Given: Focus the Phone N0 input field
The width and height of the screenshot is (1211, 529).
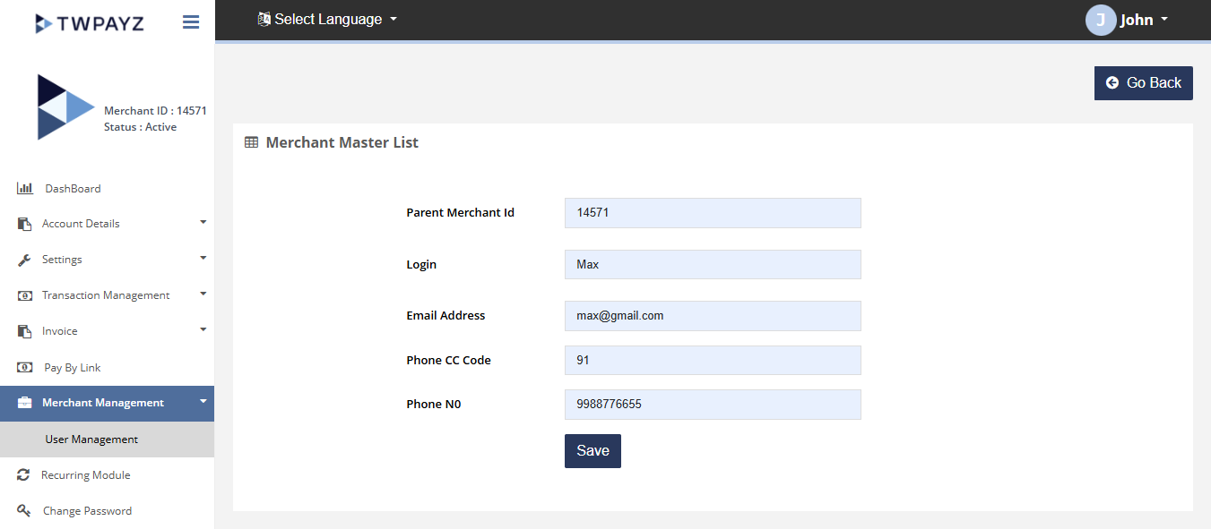Looking at the screenshot, I should tap(713, 405).
